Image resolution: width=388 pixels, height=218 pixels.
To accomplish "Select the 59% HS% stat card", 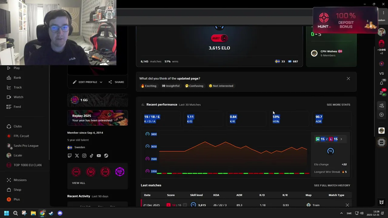I will pyautogui.click(x=289, y=119).
